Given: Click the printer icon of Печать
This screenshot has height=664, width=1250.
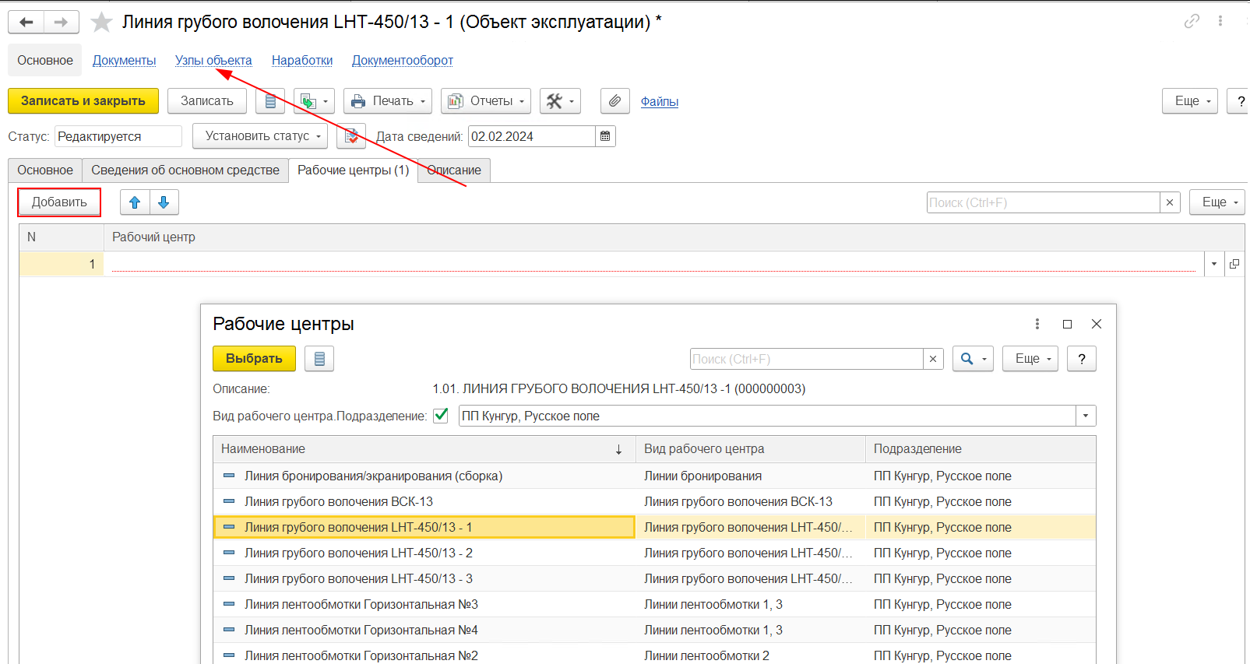Looking at the screenshot, I should point(358,101).
